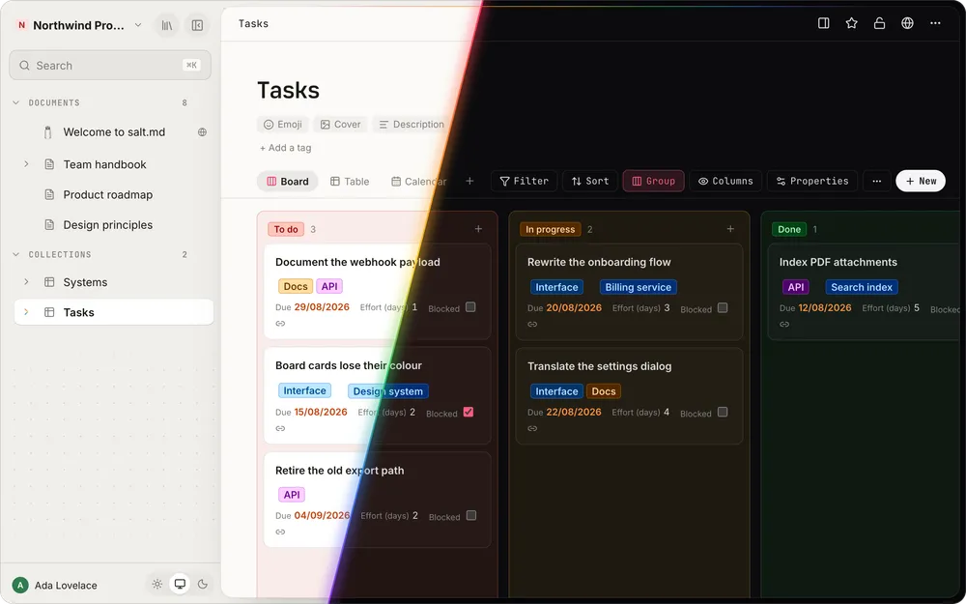966x604 pixels.
Task: Click Billing service tag on onboarding card
Action: 639,287
